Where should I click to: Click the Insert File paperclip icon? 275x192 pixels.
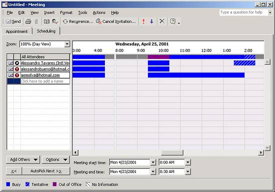coord(36,21)
